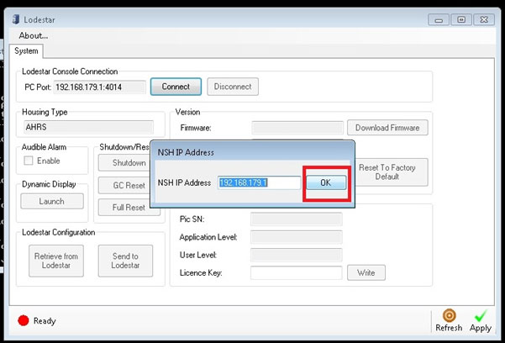Focus the PC Port address field
This screenshot has height=343, width=505.
coord(99,87)
